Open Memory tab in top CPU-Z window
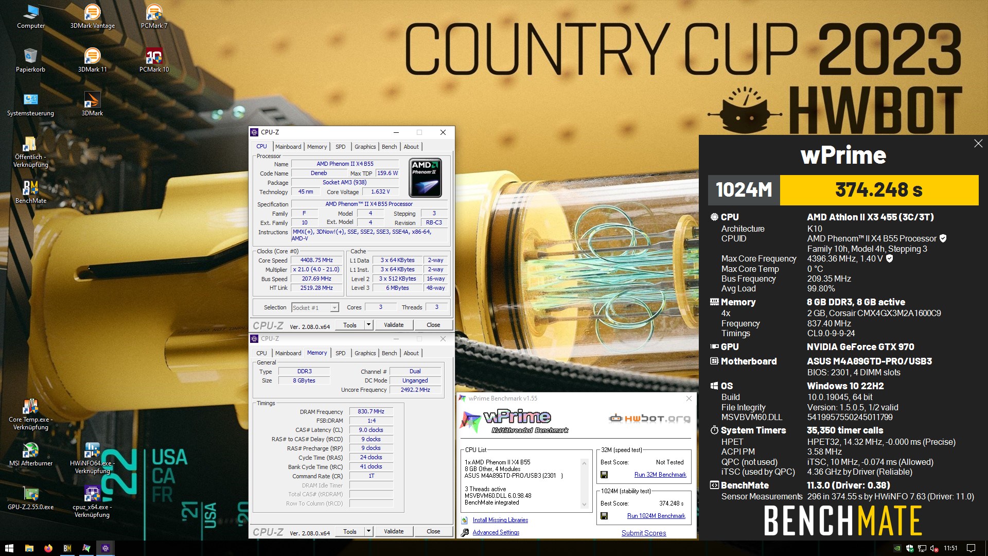 317,147
